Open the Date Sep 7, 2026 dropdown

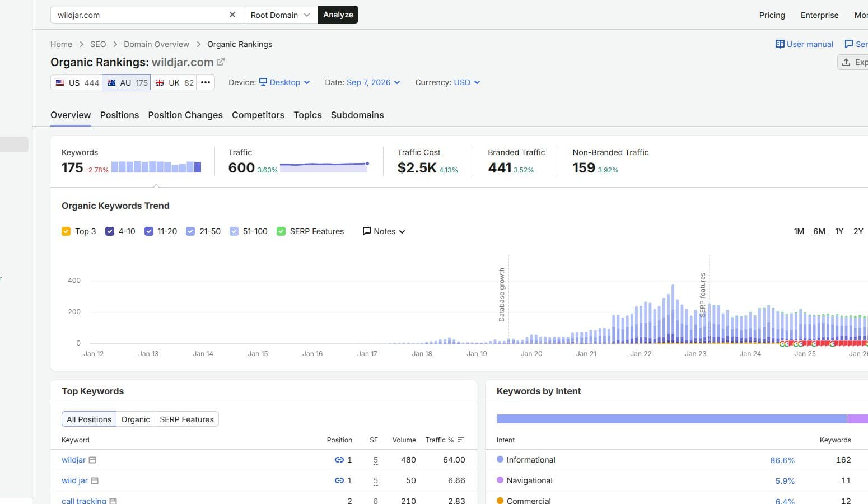point(374,82)
